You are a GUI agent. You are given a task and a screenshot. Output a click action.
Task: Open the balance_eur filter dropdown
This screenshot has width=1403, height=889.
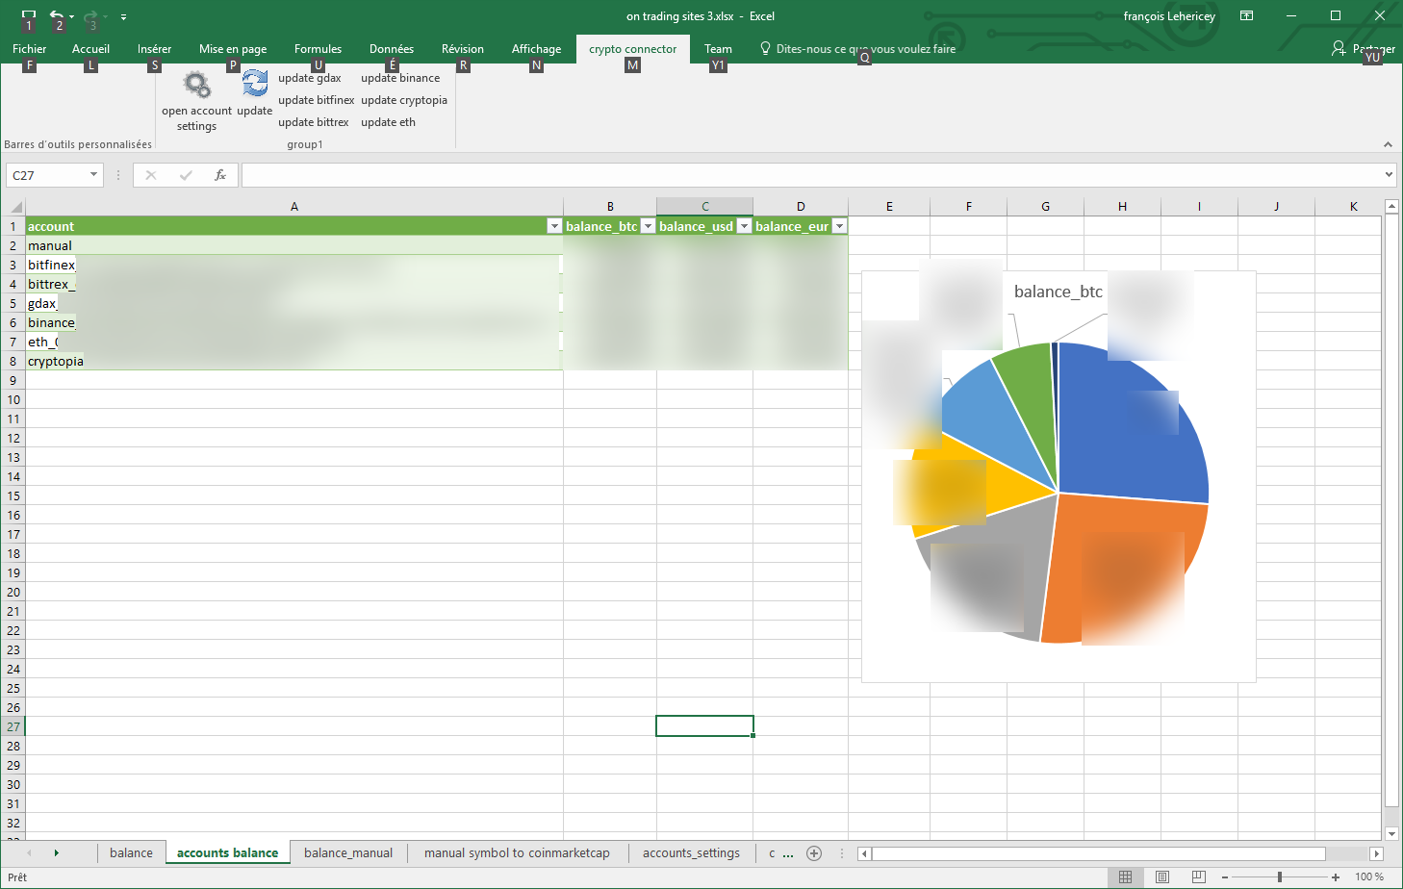click(839, 226)
